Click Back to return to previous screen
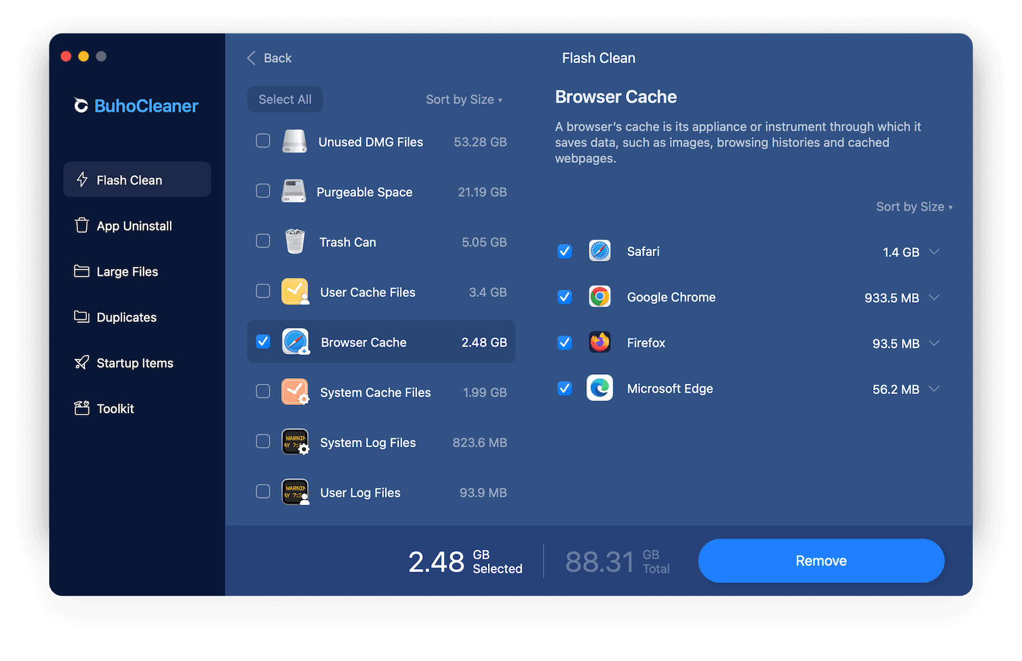Viewport: 1022px width, 661px height. (269, 57)
